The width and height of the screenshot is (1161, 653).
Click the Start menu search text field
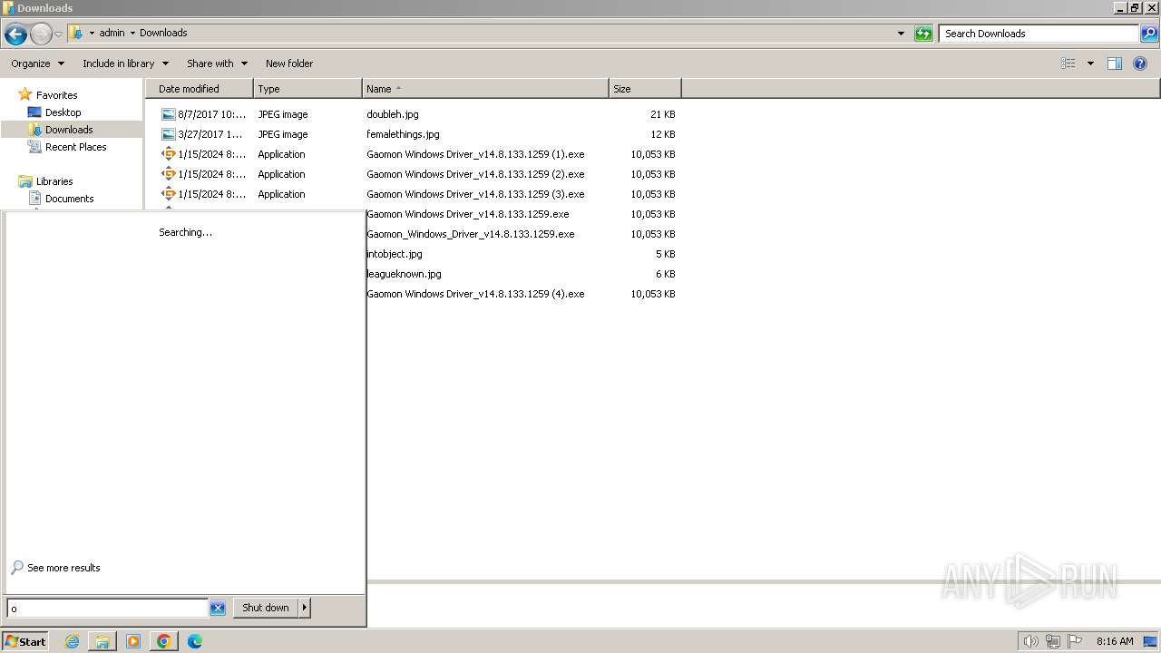[x=107, y=609]
